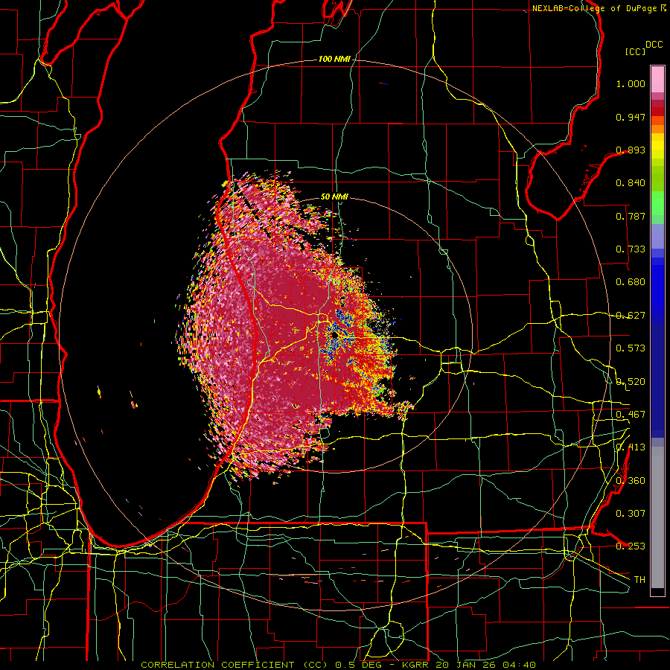Click the 0.840 color scale value
Viewport: 670px width, 670px height.
click(x=631, y=183)
